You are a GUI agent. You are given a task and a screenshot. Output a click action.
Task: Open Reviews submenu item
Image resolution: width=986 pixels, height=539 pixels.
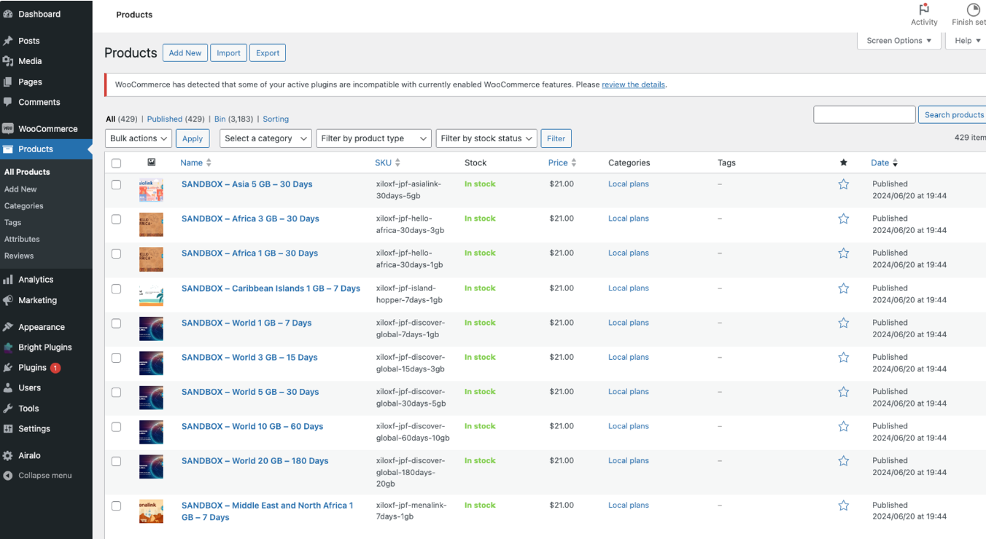[x=19, y=256]
